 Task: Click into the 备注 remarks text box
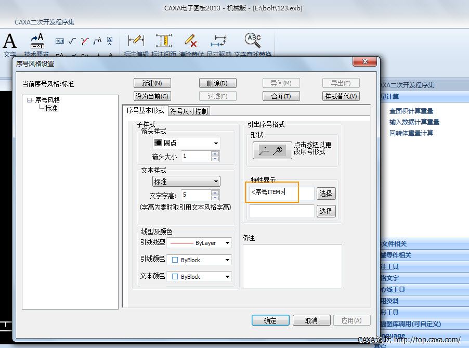point(292,266)
